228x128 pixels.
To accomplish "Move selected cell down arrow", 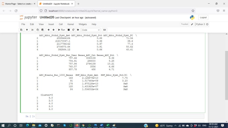I will point(54,30).
